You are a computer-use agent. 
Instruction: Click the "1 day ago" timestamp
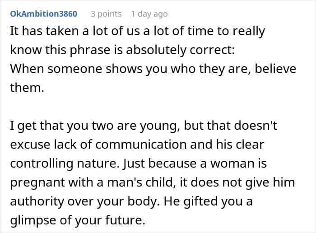point(149,14)
